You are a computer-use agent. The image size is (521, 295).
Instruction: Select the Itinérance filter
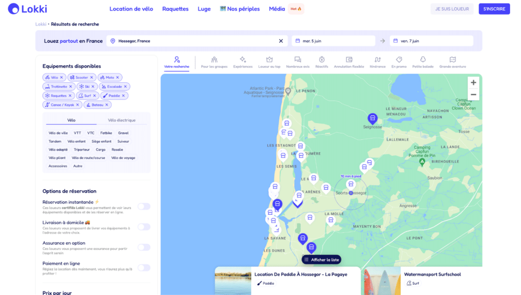tap(378, 62)
